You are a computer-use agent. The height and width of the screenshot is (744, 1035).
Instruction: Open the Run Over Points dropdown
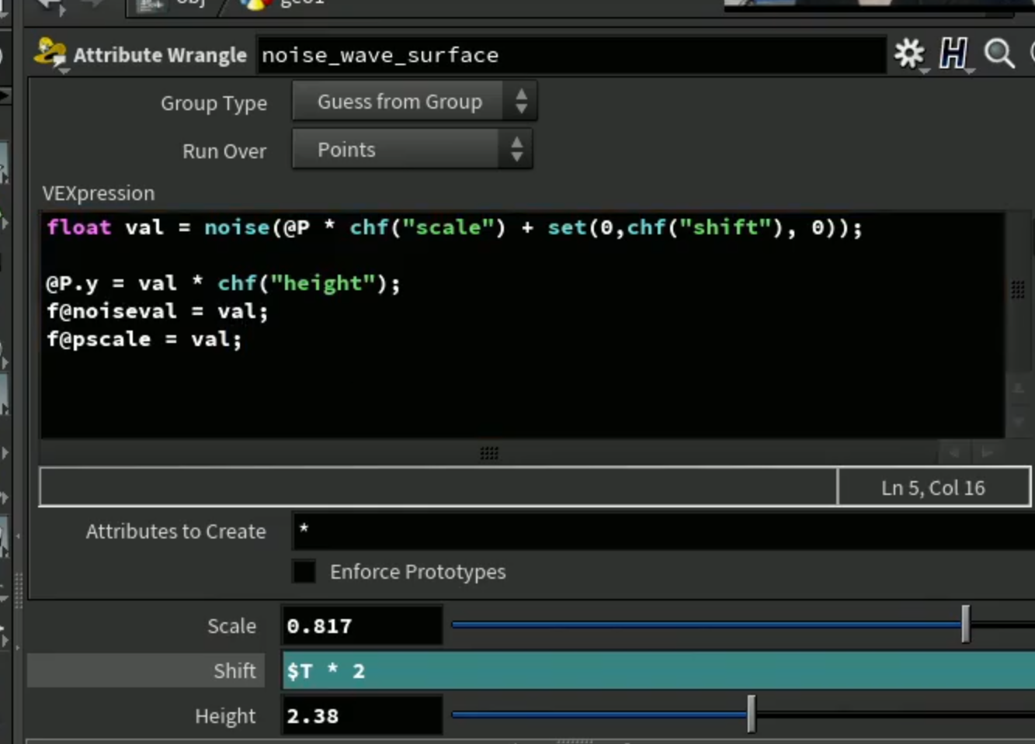coord(412,149)
